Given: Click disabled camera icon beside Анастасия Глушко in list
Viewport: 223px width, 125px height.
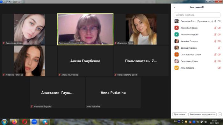Looking at the screenshot, I should click(x=219, y=35).
